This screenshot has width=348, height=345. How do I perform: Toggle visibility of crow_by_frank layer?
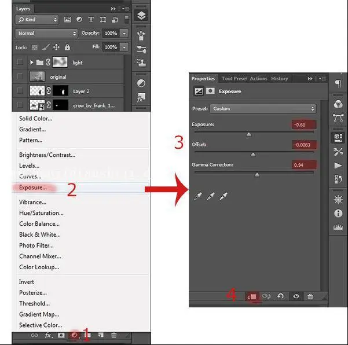(x=20, y=105)
